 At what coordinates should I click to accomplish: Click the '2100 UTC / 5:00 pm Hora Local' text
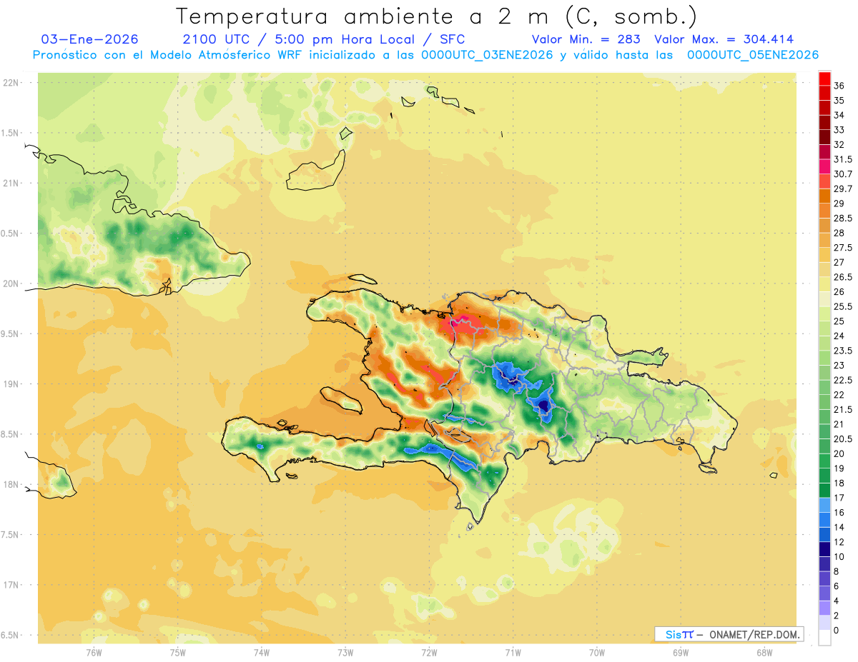pyautogui.click(x=300, y=39)
